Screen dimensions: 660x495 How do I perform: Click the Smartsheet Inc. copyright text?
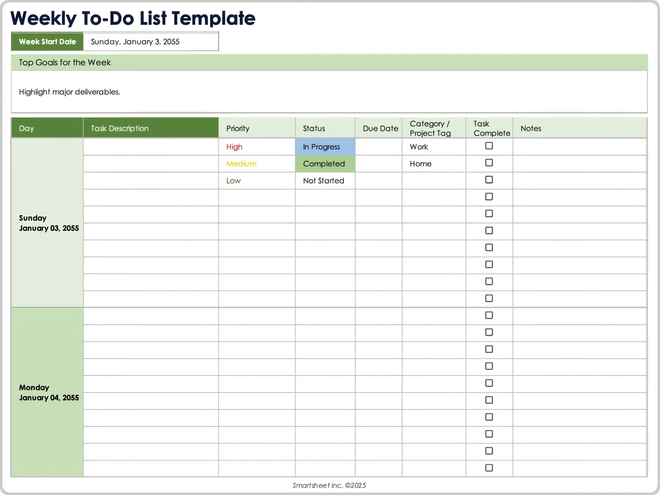tap(329, 485)
